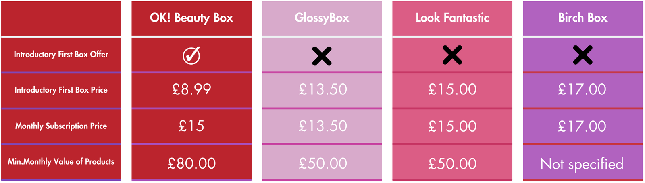Click Birch Box £17.00 monthly subscription price
The height and width of the screenshot is (183, 645).
(583, 126)
